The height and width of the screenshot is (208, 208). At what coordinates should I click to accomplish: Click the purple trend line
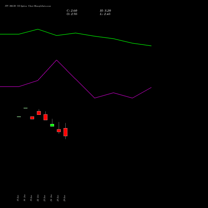coord(76,79)
